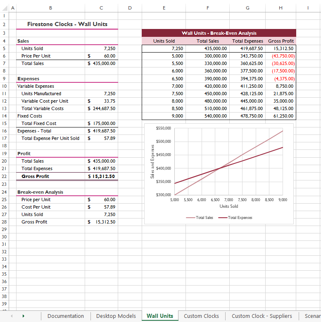Click Expenses - Total value in row 16

tap(102, 131)
